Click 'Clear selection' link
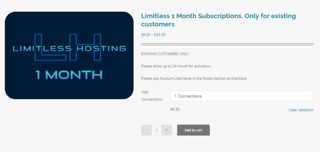The width and height of the screenshot is (320, 152). (301, 110)
